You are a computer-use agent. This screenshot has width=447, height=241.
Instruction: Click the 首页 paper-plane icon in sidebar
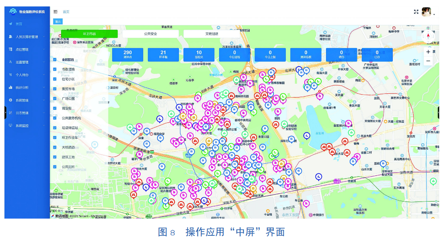click(11, 24)
